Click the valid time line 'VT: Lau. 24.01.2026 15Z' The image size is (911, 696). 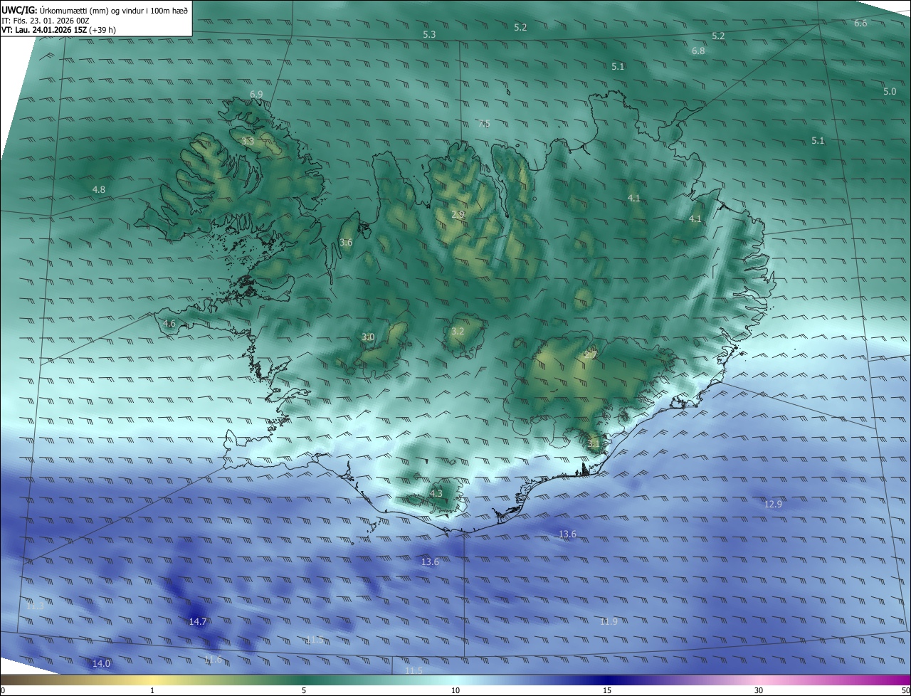43,30
